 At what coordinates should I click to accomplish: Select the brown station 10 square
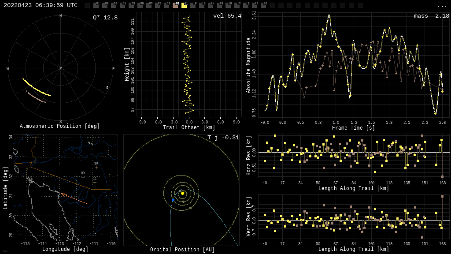point(175,5)
